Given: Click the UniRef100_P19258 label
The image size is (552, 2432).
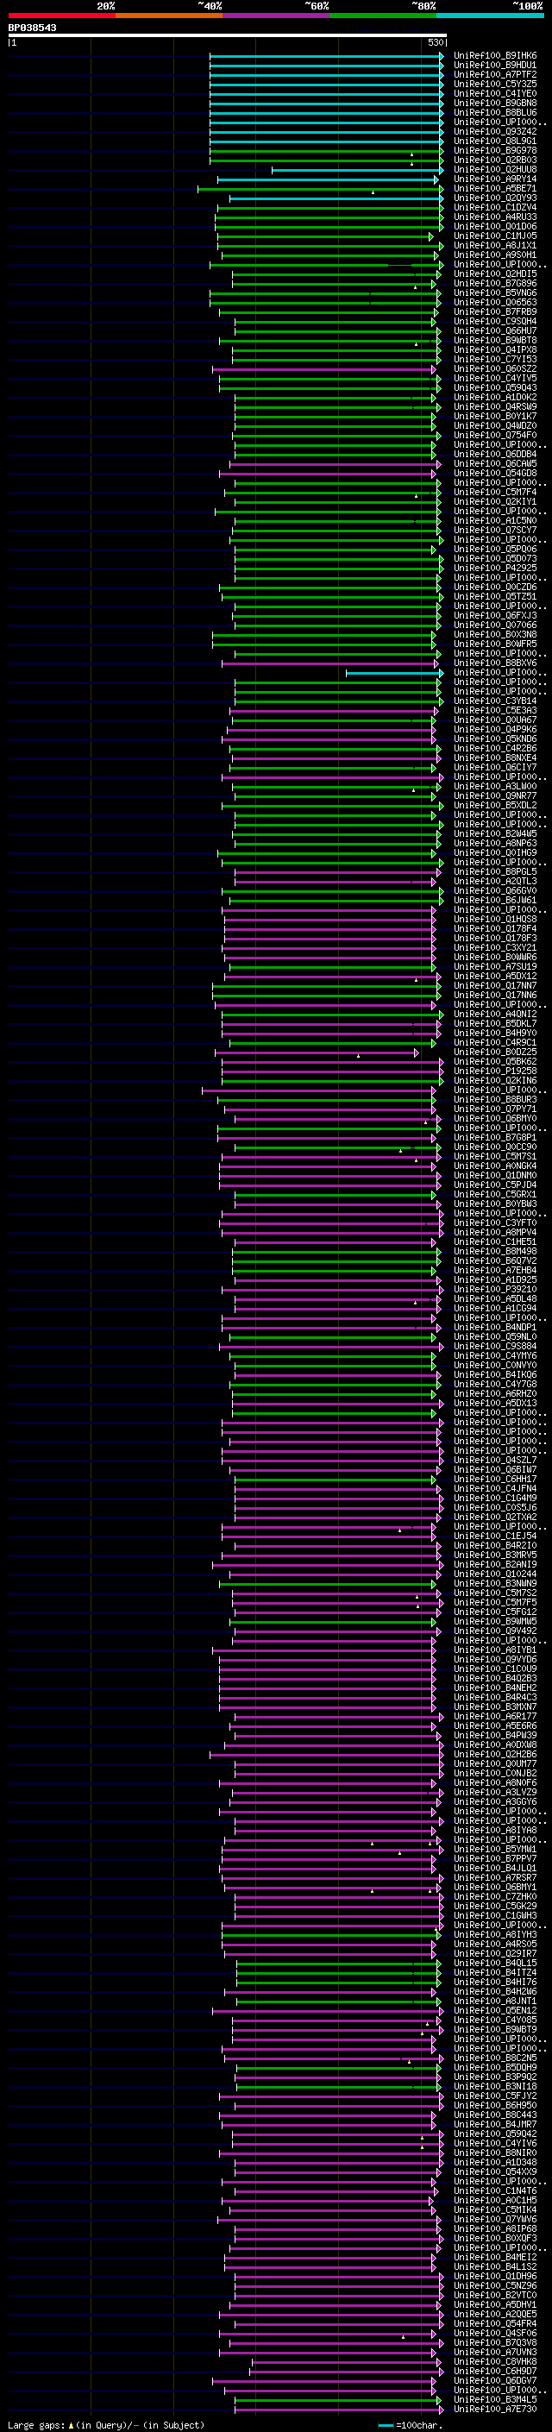Looking at the screenshot, I should click(x=495, y=1071).
